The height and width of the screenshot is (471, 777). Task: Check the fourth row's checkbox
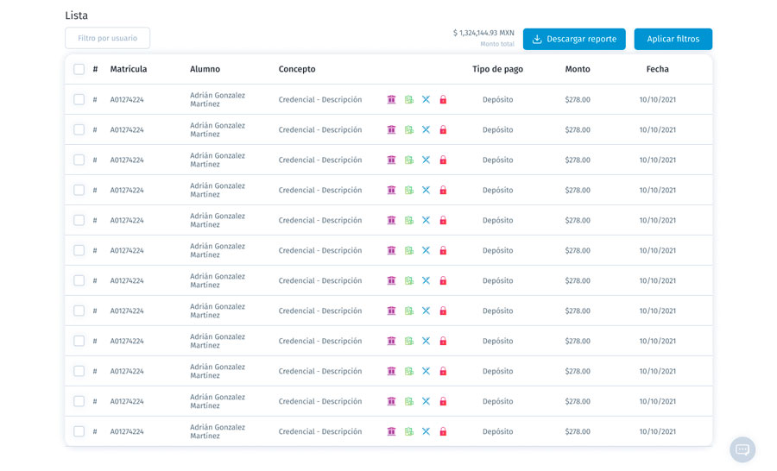pos(79,190)
